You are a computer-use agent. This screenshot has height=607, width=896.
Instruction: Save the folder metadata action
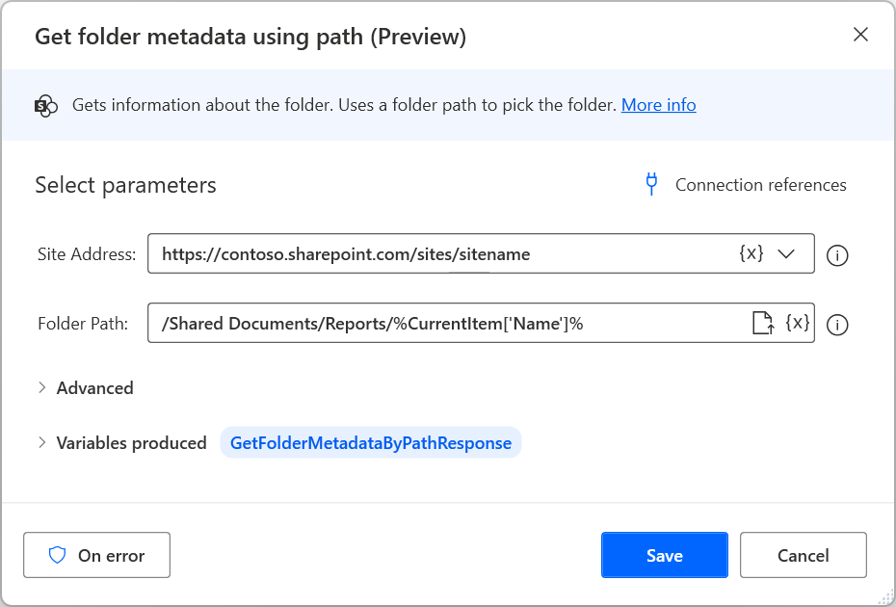point(664,555)
